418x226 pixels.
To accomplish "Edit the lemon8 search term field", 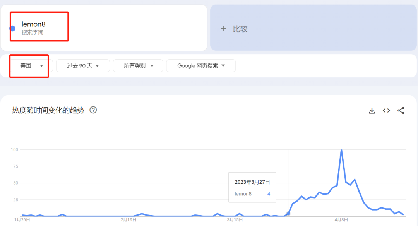I will coord(104,28).
